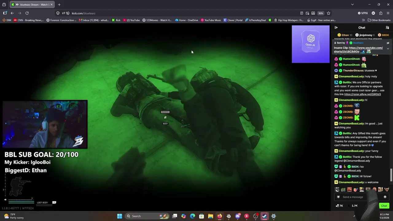Open ThunderStrauss's user card
The height and width of the screenshot is (221, 393).
353,71
